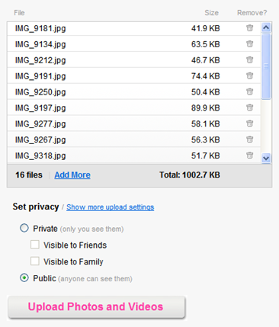Click trash icon next to IMG_9267.jpg
The width and height of the screenshot is (279, 327).
pyautogui.click(x=249, y=139)
